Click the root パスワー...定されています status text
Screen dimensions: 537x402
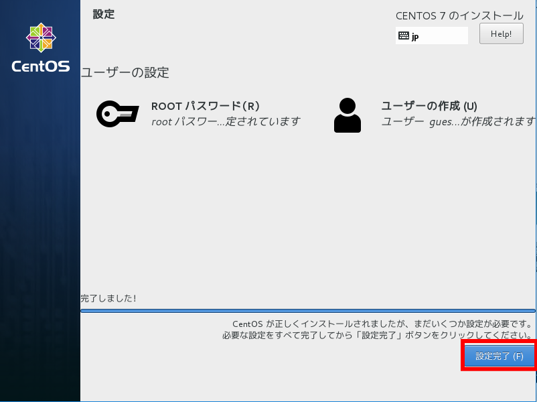click(226, 121)
